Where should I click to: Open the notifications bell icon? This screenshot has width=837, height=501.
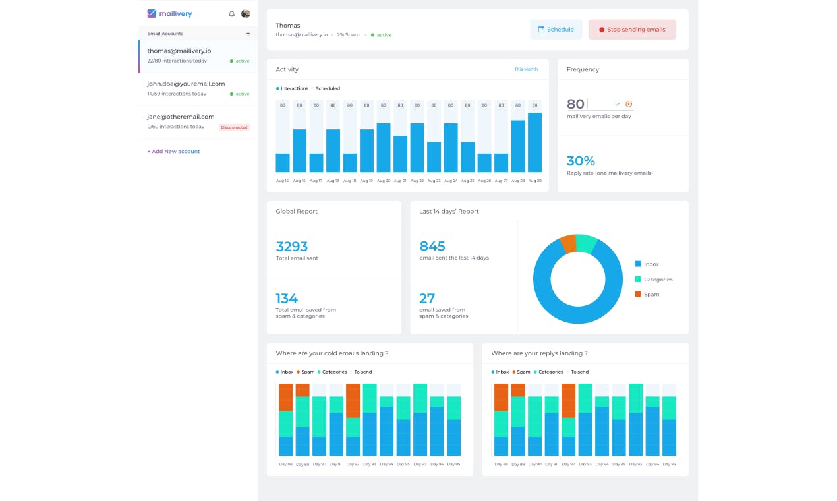pyautogui.click(x=231, y=14)
